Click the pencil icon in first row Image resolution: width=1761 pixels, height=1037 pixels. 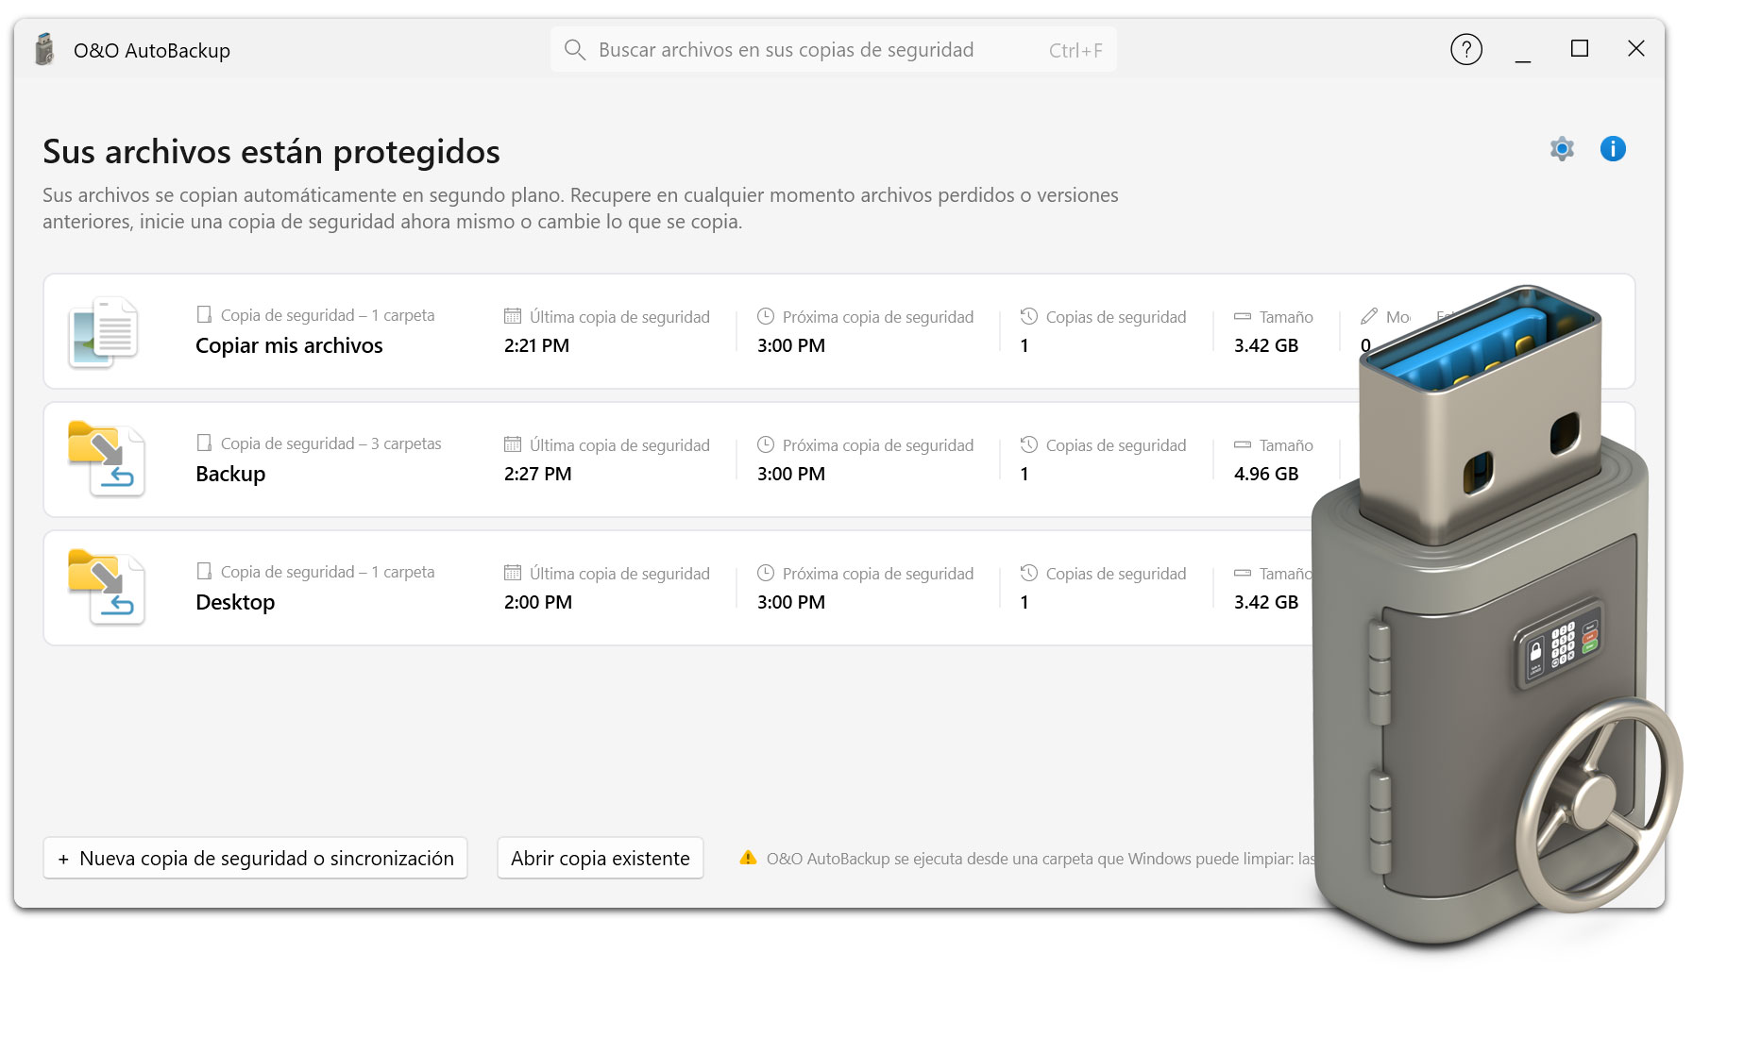[x=1369, y=316]
